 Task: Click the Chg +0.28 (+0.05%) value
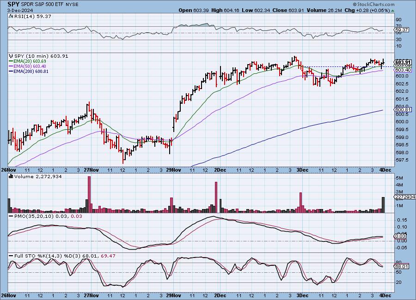367,10
